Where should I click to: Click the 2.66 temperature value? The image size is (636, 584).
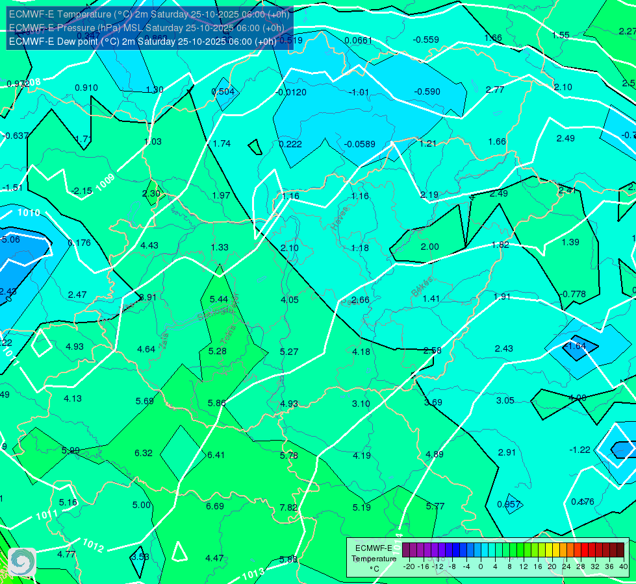click(x=360, y=300)
